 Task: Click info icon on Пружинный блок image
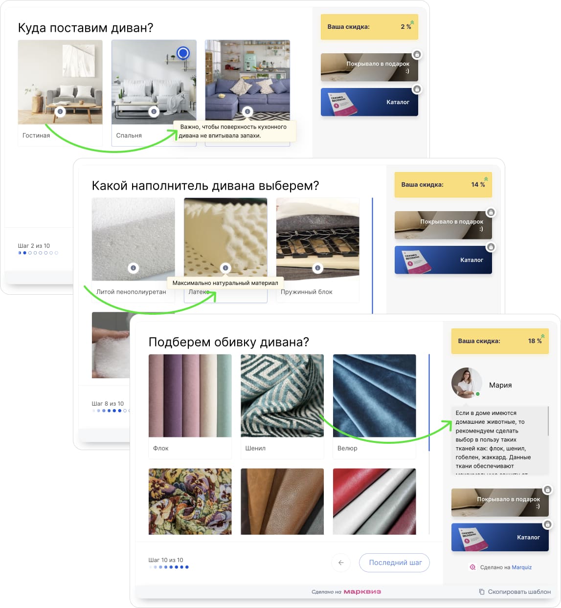318,268
